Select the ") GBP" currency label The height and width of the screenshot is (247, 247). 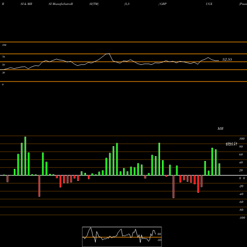click(163, 4)
